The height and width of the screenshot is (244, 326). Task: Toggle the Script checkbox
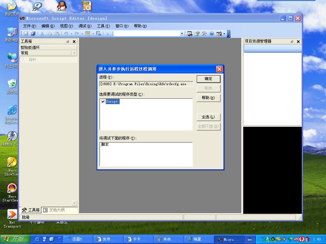(103, 101)
